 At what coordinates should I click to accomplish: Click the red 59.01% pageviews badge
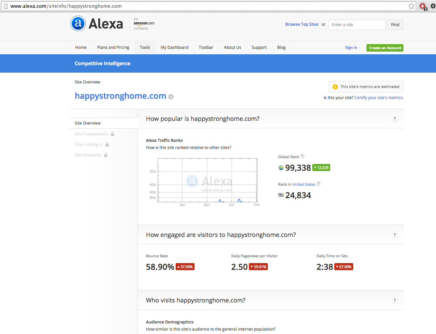(x=258, y=267)
